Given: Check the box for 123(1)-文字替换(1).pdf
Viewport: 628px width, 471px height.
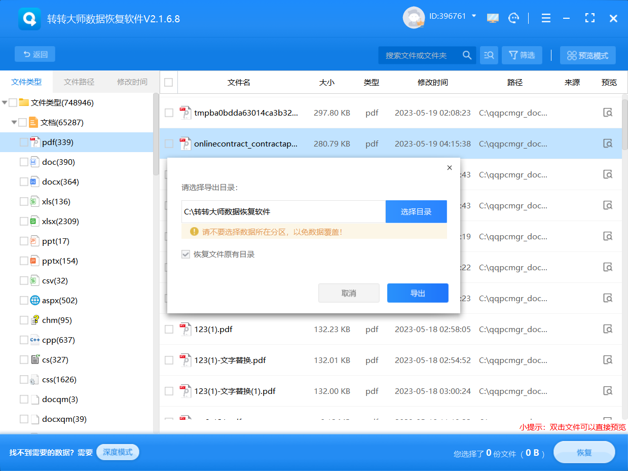Looking at the screenshot, I should pos(169,391).
